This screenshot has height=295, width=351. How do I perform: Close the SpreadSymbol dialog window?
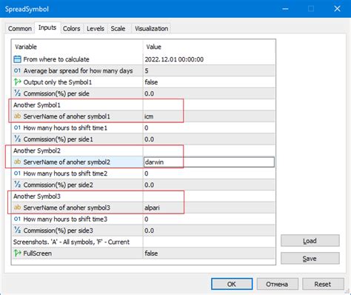pos(337,9)
